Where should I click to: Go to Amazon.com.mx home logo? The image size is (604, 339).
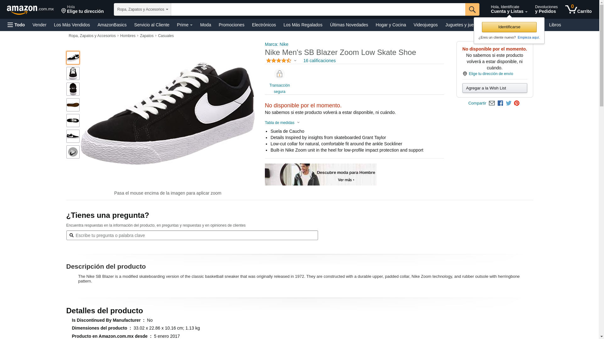tap(30, 10)
